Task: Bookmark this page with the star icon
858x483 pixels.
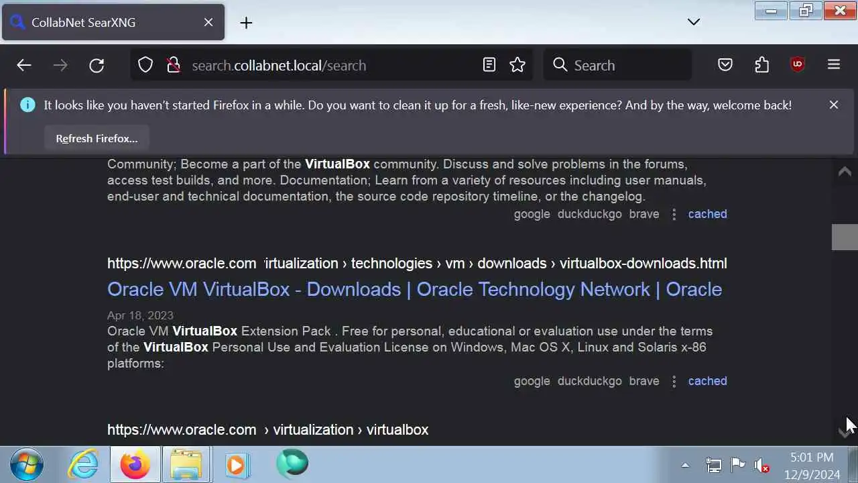Action: [x=517, y=65]
